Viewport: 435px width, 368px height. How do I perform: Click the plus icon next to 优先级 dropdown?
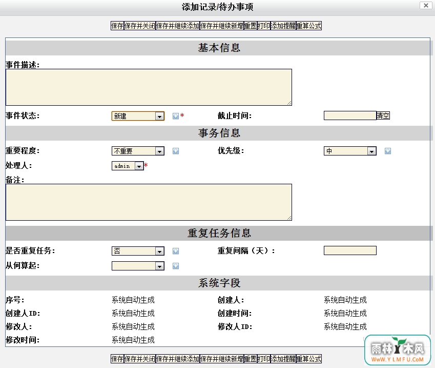point(388,151)
